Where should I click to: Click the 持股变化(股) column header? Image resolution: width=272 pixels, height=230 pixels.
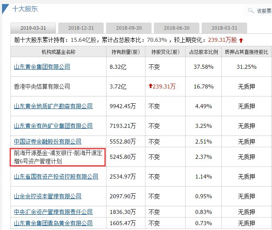[x=165, y=52]
